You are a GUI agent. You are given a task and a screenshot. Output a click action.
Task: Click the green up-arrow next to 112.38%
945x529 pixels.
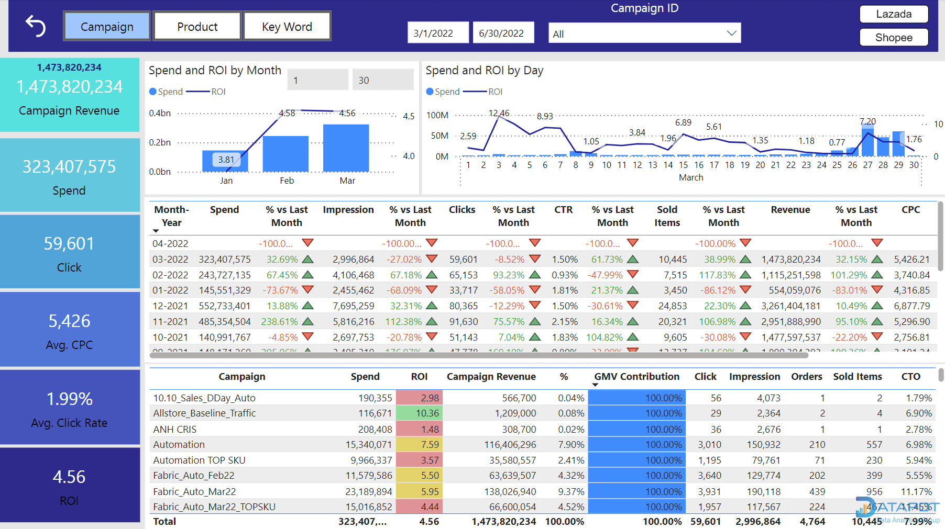coord(432,321)
